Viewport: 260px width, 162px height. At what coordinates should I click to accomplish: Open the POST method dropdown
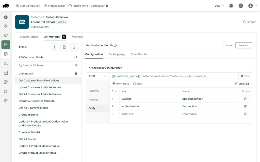97,76
